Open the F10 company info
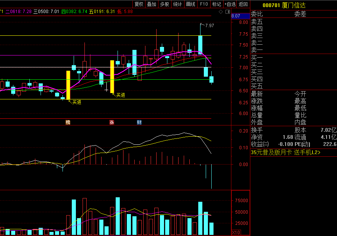This screenshot has height=236, width=337. coord(204,4)
